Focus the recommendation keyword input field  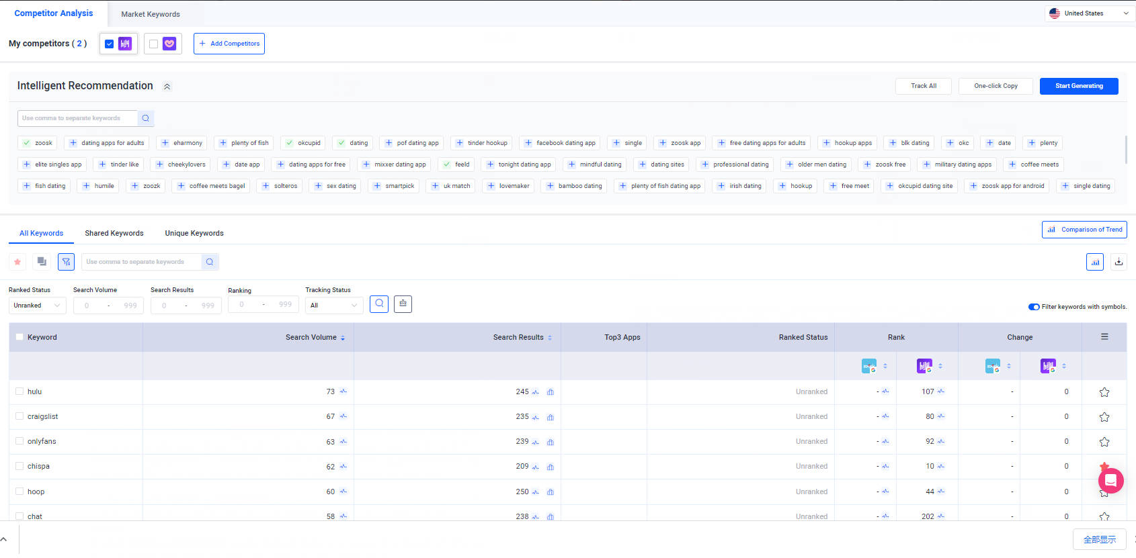[77, 118]
